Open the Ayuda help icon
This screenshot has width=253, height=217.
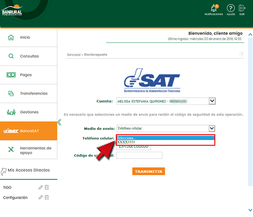click(x=230, y=8)
